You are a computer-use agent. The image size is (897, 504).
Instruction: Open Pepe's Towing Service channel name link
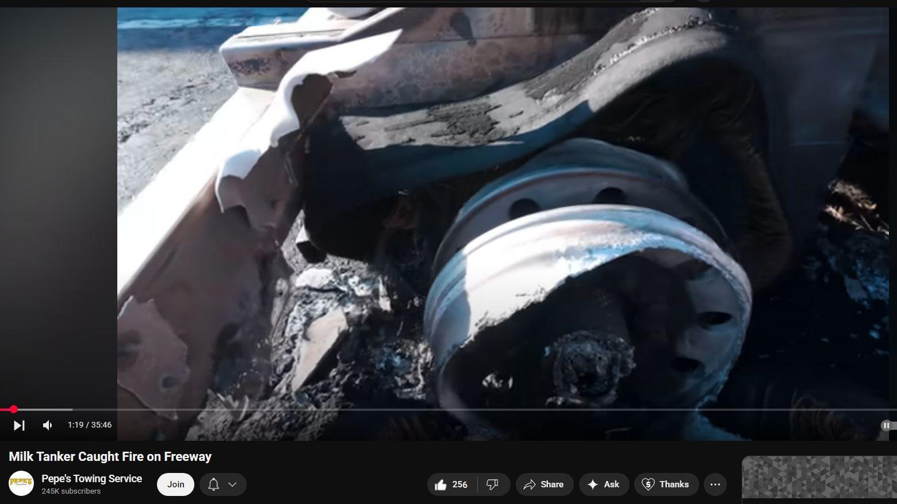91,479
